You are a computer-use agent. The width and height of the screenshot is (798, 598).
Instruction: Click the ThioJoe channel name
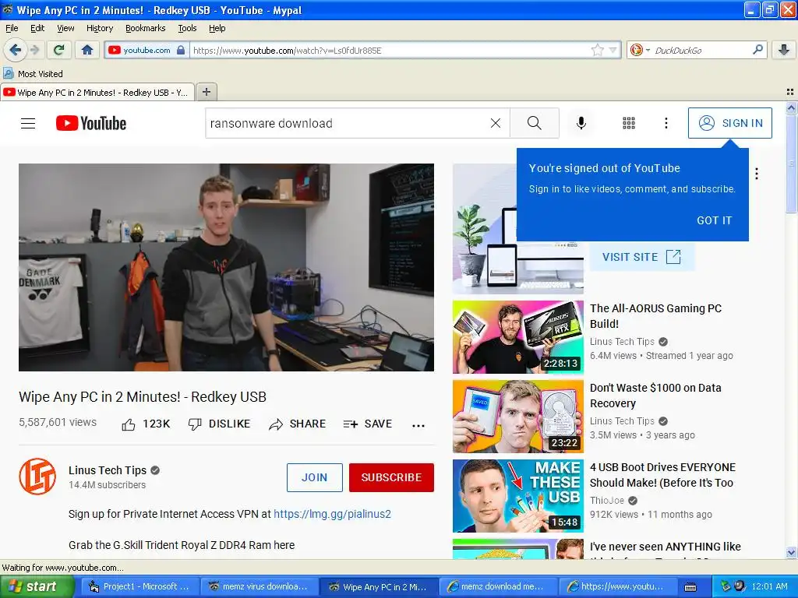pyautogui.click(x=606, y=501)
